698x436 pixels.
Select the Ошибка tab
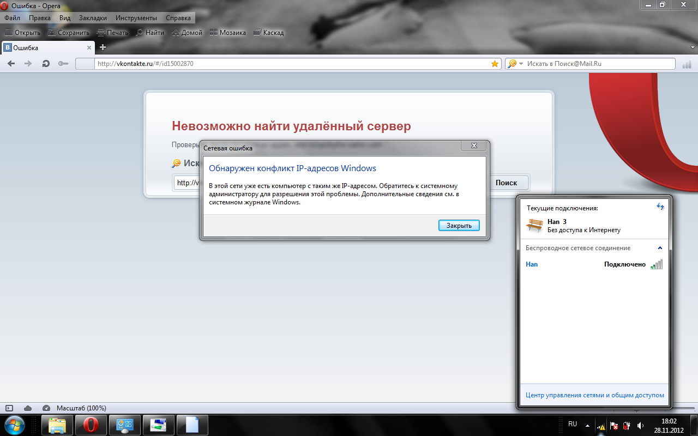48,47
